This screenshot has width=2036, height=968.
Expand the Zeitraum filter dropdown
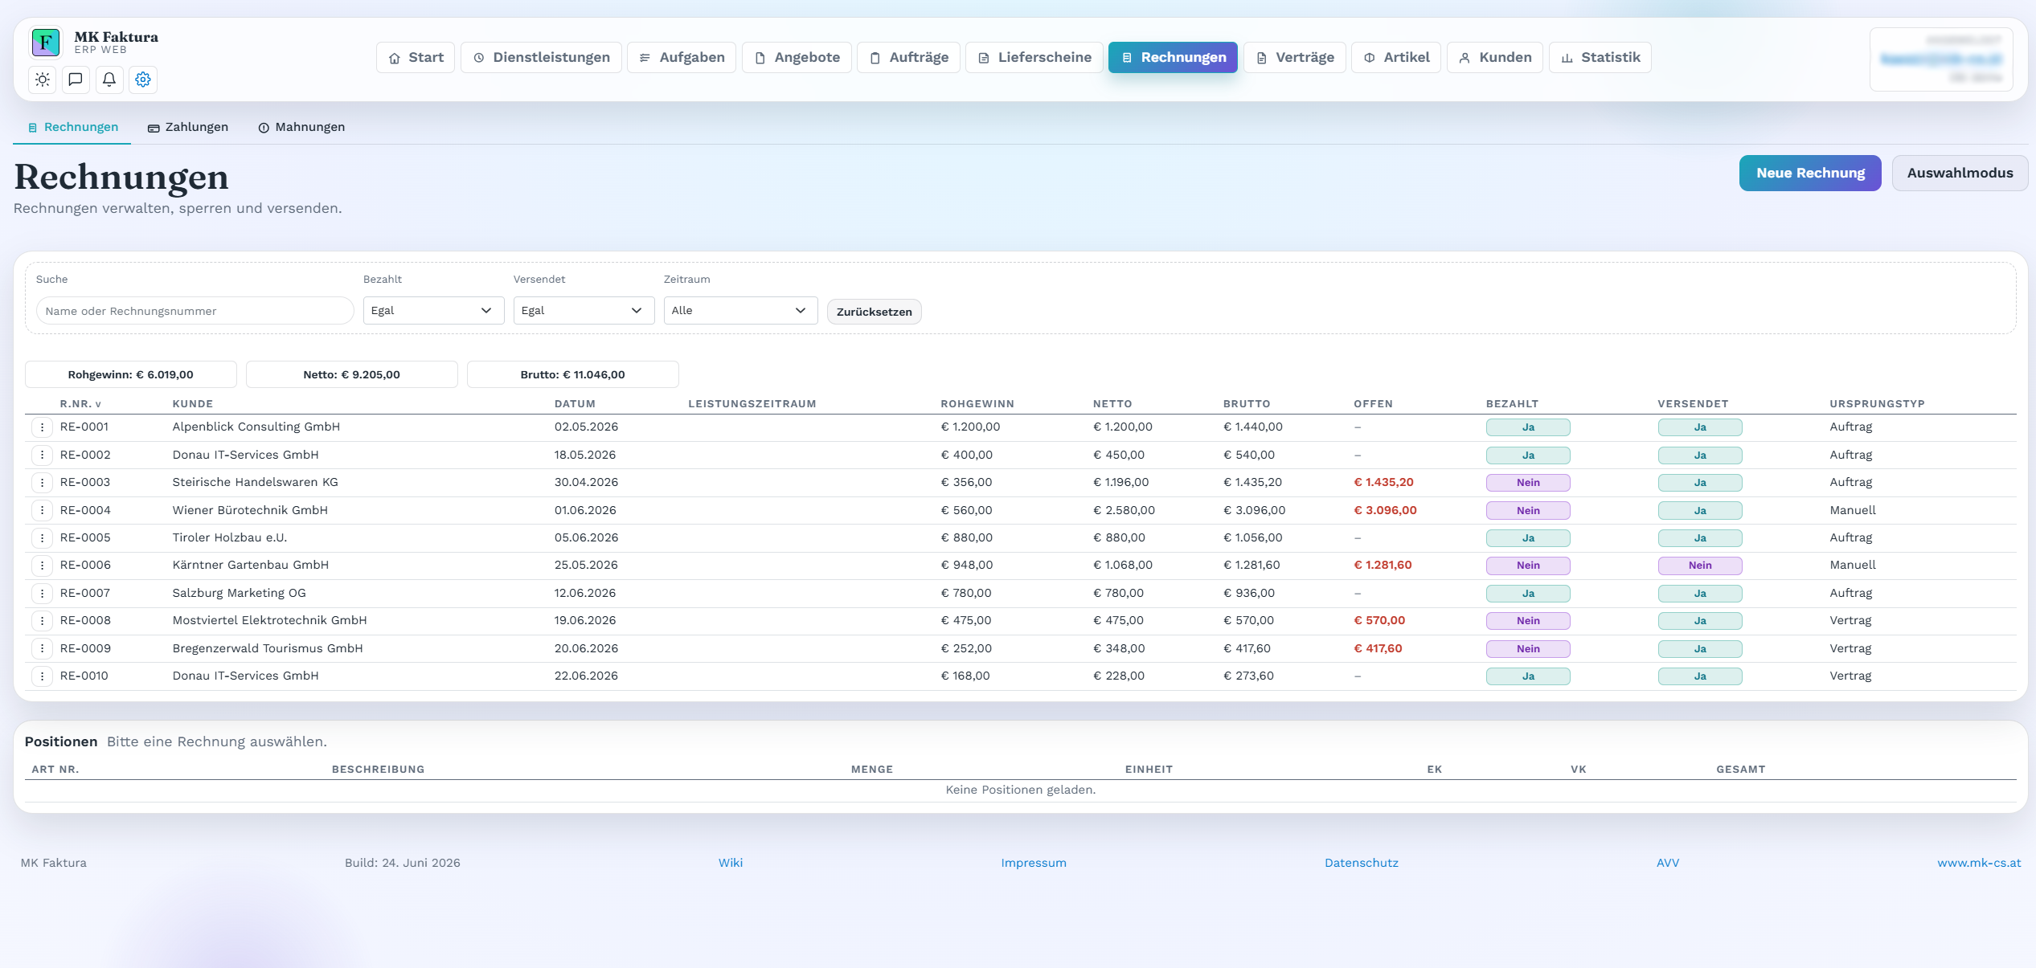click(740, 311)
